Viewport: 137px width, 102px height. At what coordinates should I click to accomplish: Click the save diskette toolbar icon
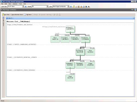(x=76, y=6)
